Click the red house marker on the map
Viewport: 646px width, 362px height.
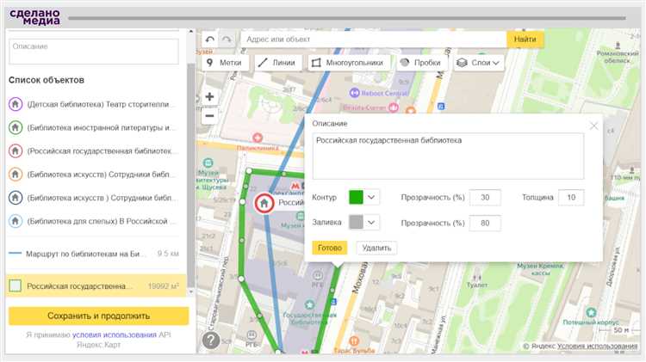point(264,204)
